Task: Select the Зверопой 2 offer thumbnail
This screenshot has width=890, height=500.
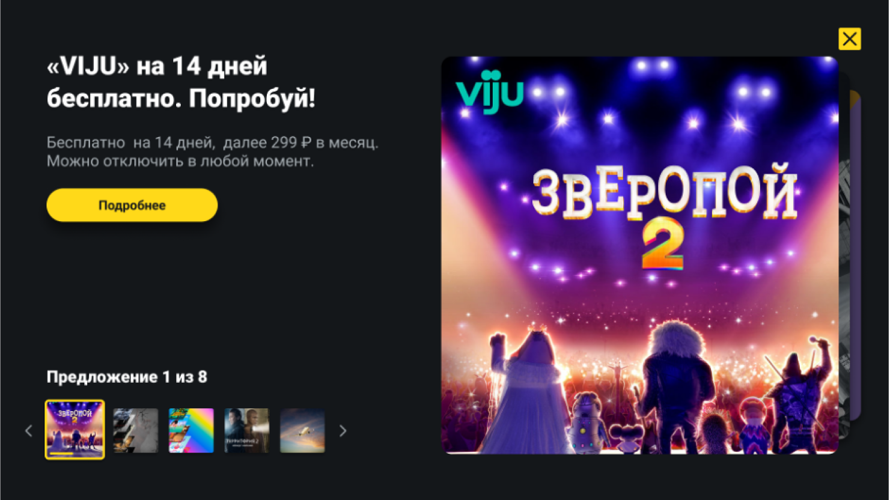Action: (75, 430)
